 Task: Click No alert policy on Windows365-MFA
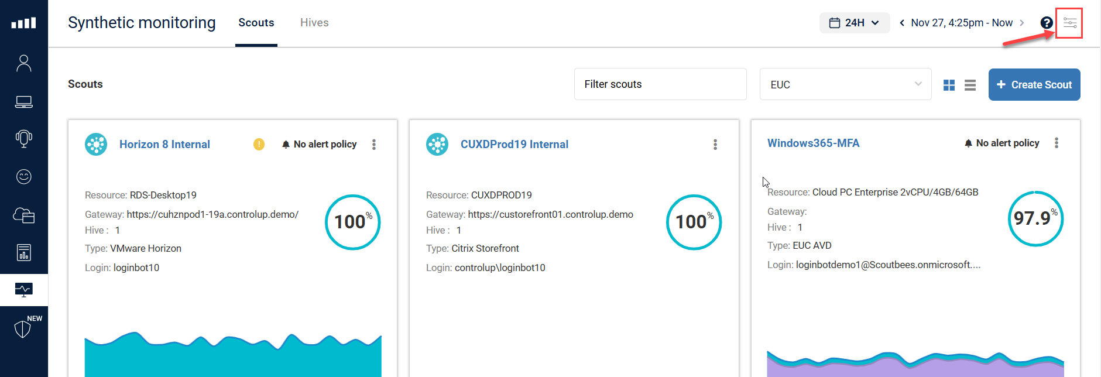[1007, 143]
